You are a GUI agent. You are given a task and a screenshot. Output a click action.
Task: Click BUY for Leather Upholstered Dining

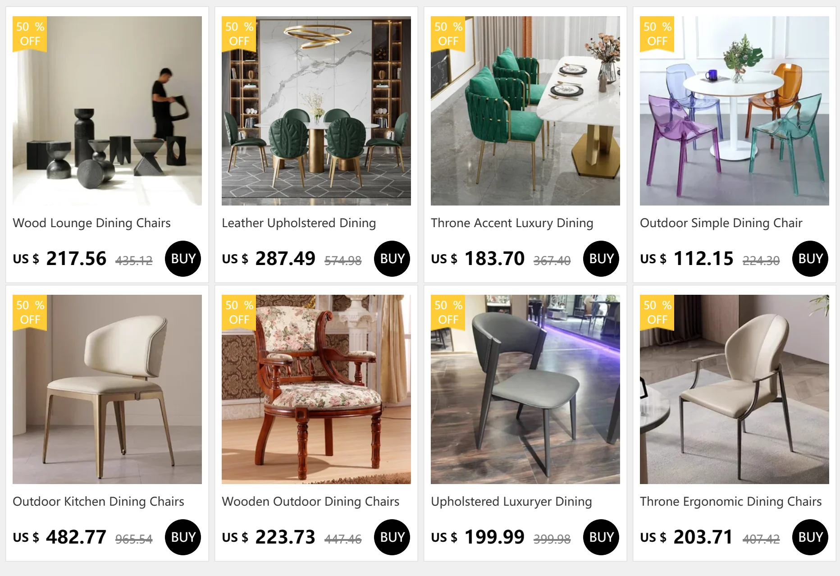[392, 259]
